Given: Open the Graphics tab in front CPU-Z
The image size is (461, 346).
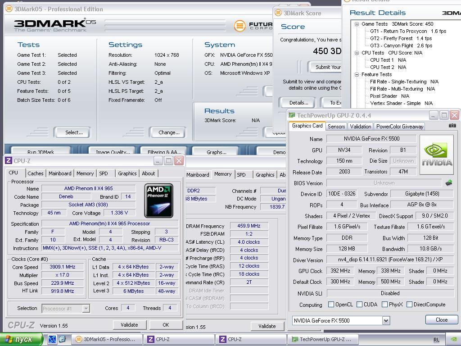Looking at the screenshot, I should [x=127, y=173].
